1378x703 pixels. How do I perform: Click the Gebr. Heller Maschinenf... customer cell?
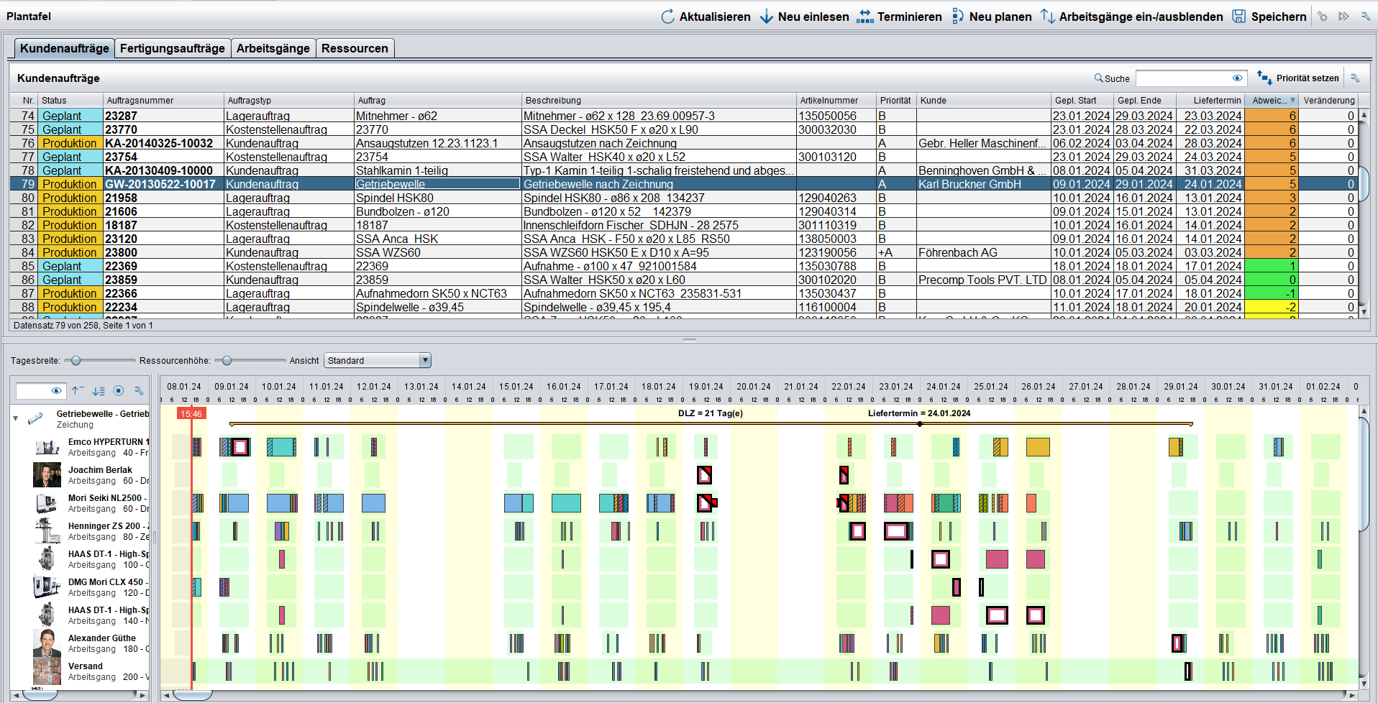[x=982, y=143]
